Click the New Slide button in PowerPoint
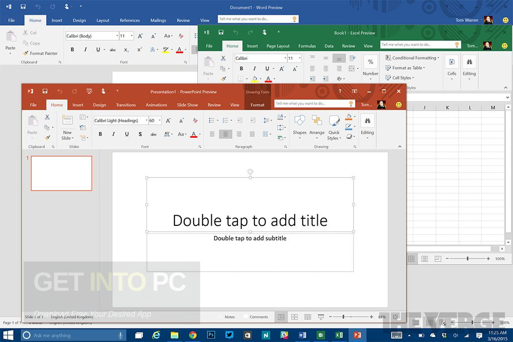 67,128
